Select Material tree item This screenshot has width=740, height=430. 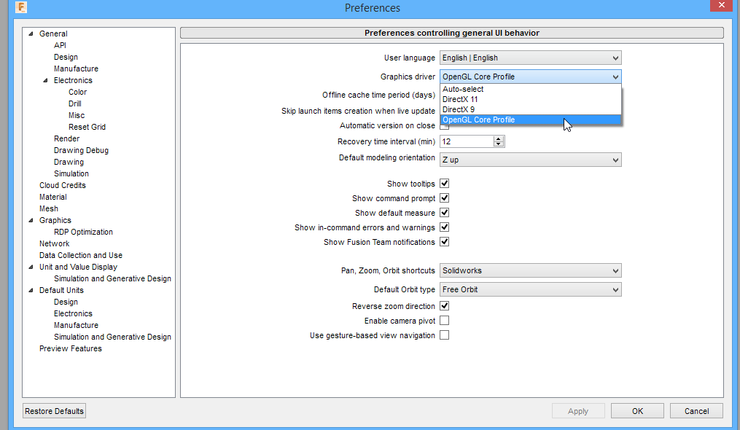coord(52,197)
